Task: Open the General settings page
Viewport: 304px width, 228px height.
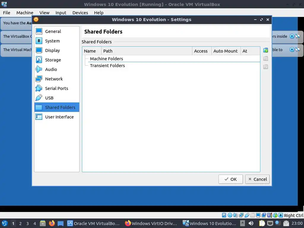Action: [x=57, y=31]
